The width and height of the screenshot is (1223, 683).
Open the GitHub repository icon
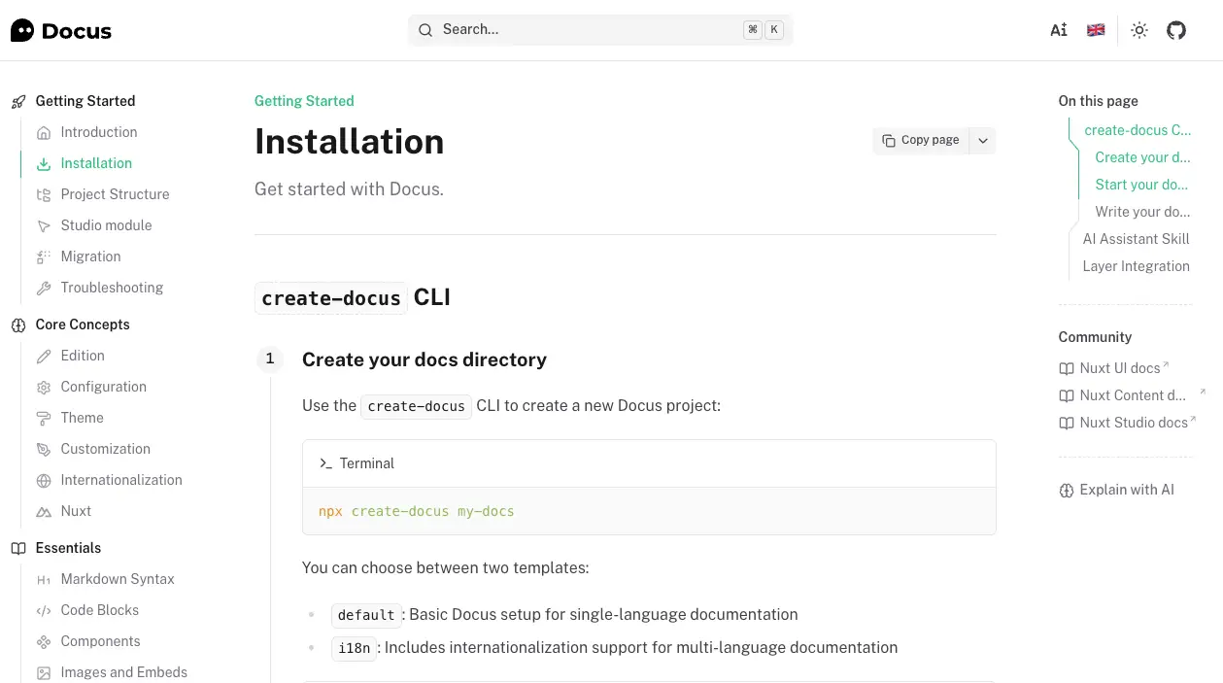[1176, 30]
